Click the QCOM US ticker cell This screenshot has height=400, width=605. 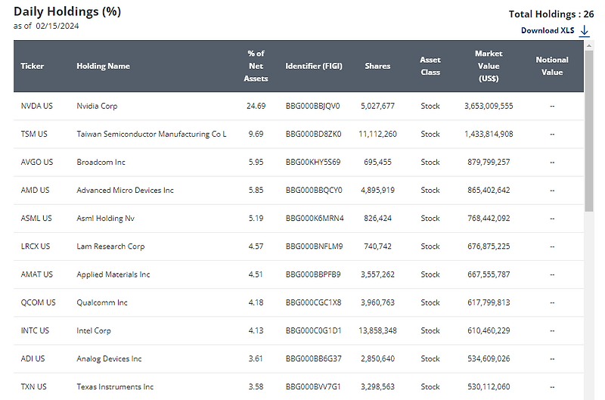click(38, 302)
